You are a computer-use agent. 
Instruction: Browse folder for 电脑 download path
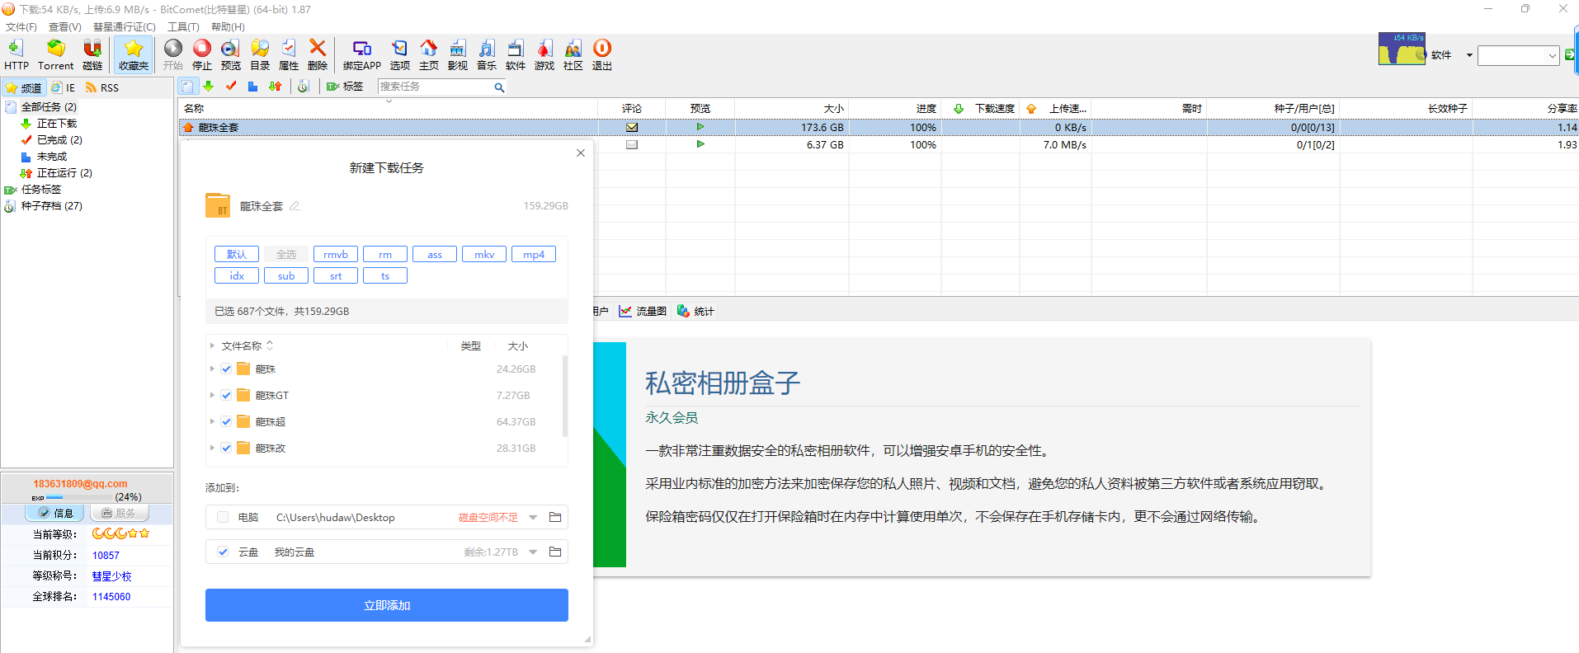tap(555, 517)
